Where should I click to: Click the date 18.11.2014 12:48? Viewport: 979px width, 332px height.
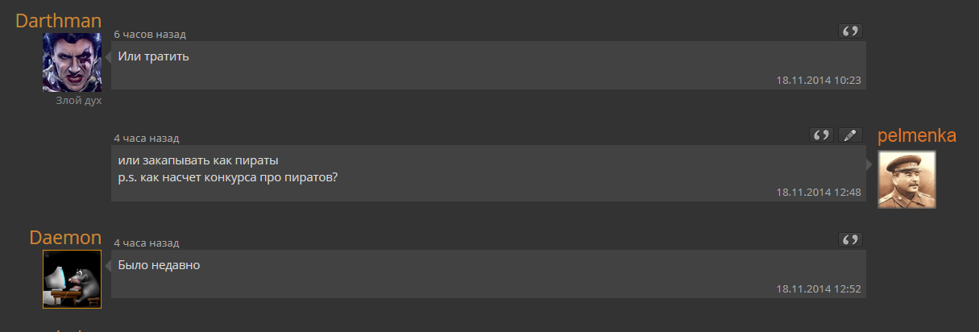tap(819, 192)
